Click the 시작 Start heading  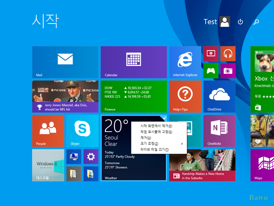coord(46,21)
